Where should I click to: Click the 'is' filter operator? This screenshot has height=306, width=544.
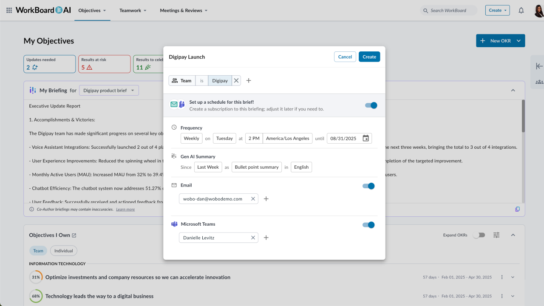coord(202,80)
